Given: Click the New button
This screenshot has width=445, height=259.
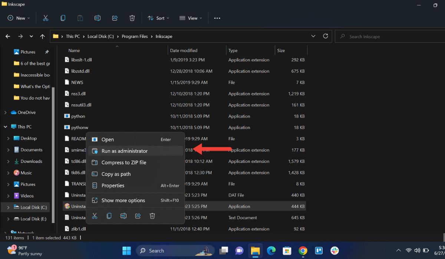Looking at the screenshot, I should pyautogui.click(x=18, y=18).
